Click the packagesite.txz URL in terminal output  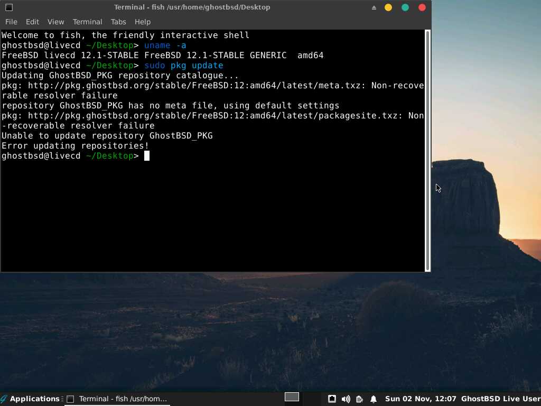tap(212, 116)
